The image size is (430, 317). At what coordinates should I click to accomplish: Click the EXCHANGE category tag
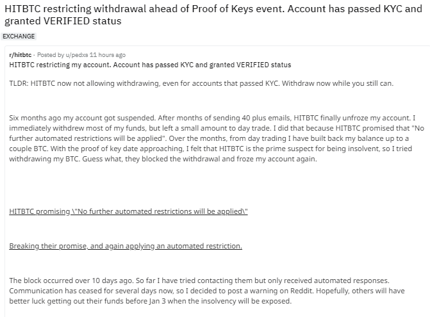click(19, 37)
